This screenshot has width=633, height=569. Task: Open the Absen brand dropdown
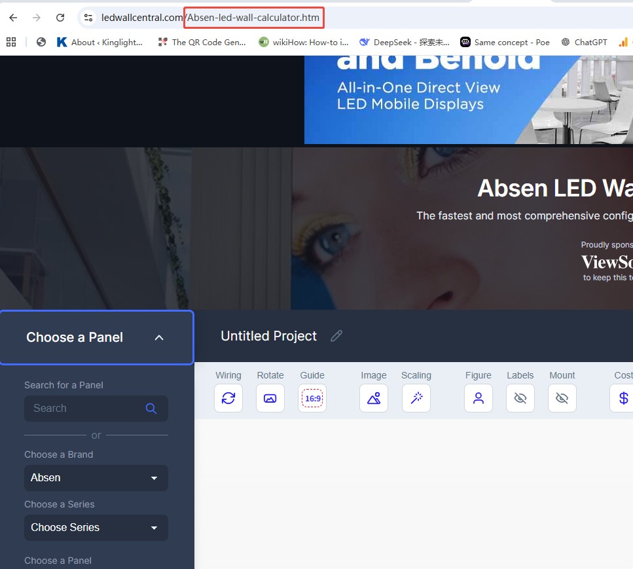(x=96, y=478)
